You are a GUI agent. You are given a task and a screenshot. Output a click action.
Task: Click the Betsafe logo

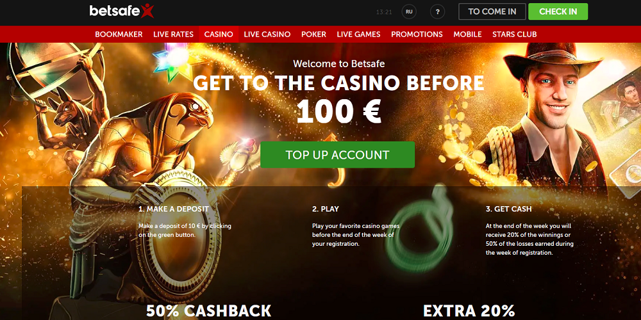(x=122, y=11)
